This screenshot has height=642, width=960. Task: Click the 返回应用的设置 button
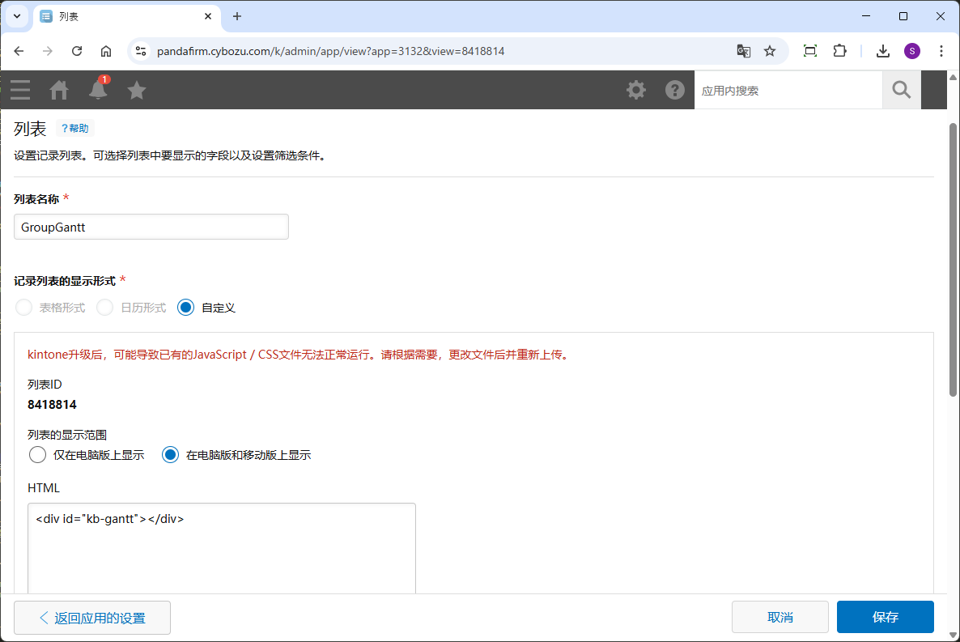92,618
